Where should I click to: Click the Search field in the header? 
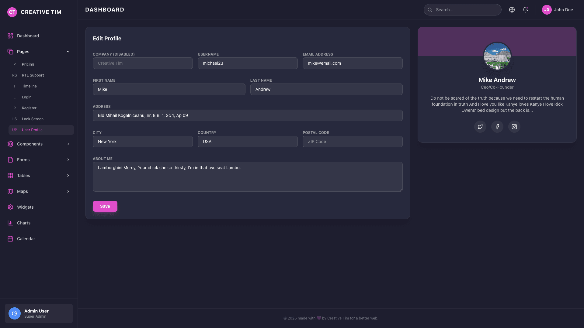(462, 10)
